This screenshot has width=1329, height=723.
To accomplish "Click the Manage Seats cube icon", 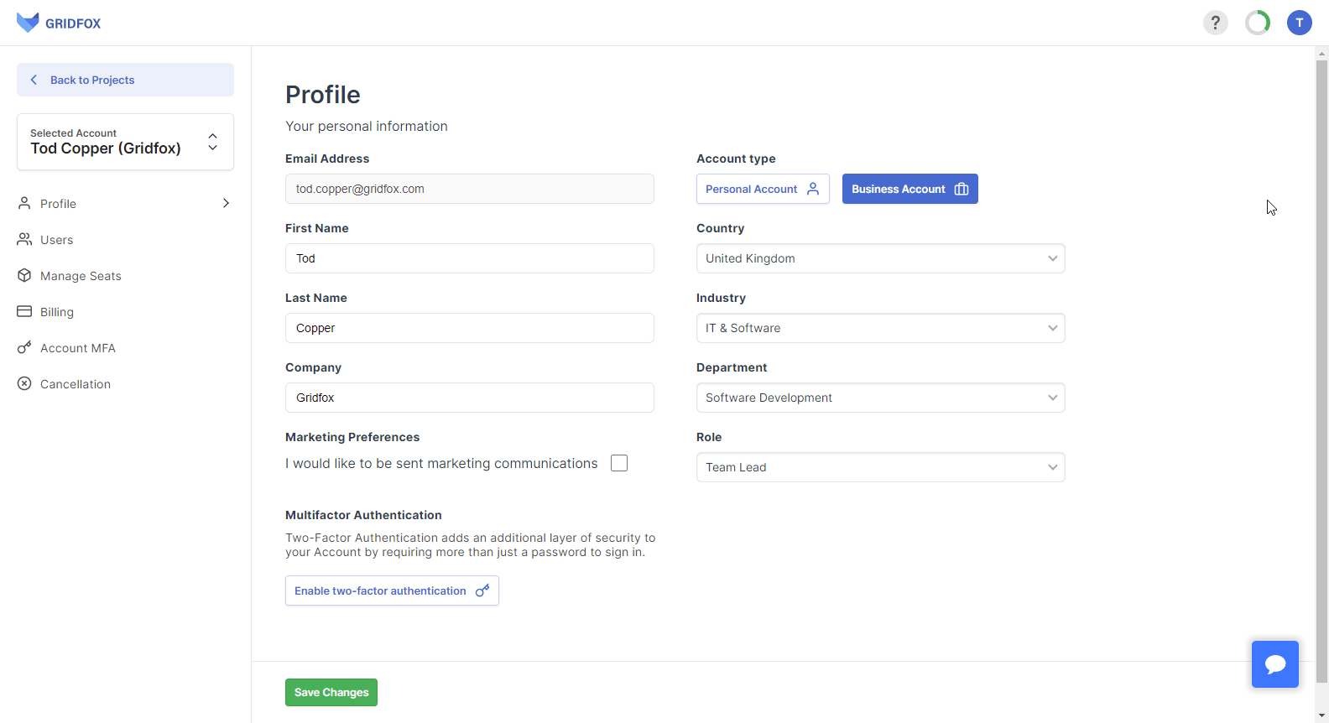I will click(24, 275).
